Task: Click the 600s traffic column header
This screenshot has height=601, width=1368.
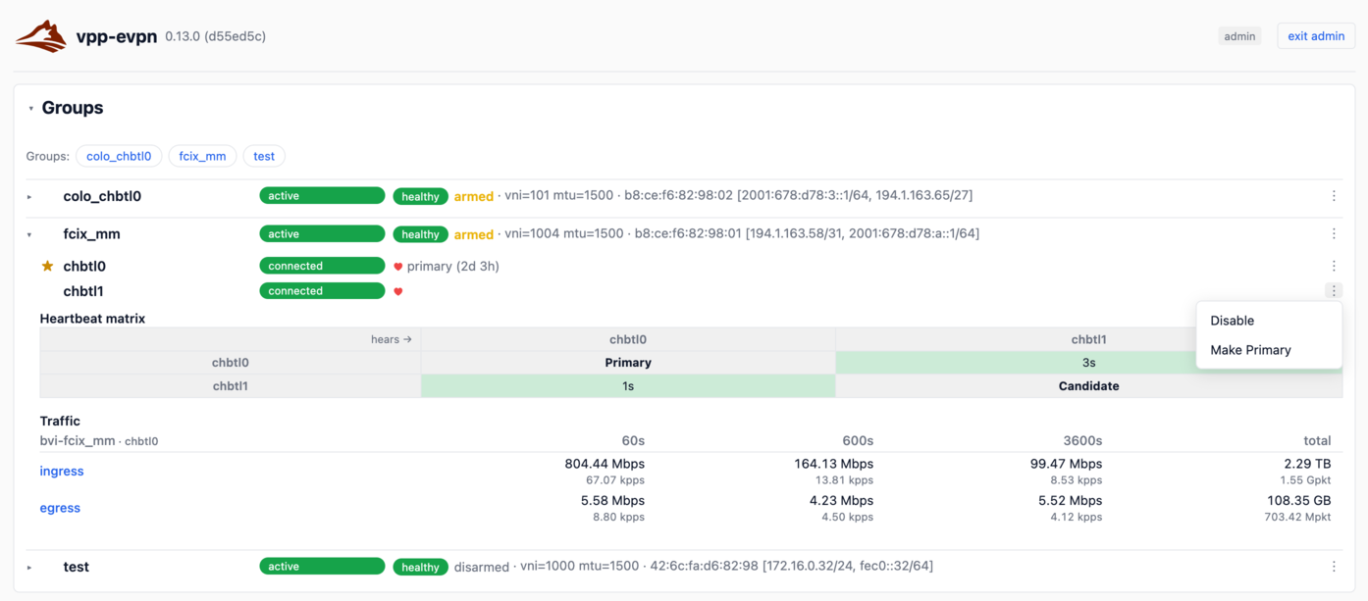Action: [858, 441]
